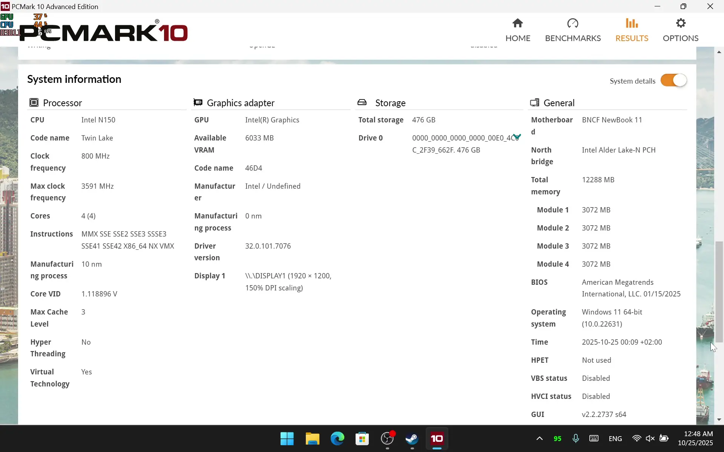Viewport: 724px width, 452px height.
Task: Open the BENCHMARKS gauge icon
Action: pyautogui.click(x=572, y=24)
